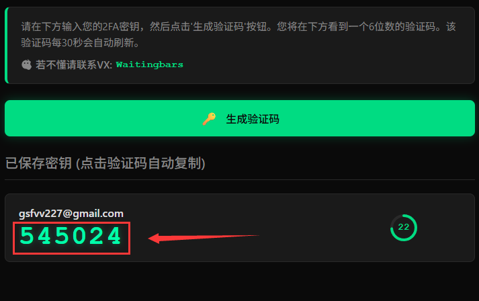Click the line about 每30秒会自动刷新
The width and height of the screenshot is (479, 301).
tap(81, 43)
